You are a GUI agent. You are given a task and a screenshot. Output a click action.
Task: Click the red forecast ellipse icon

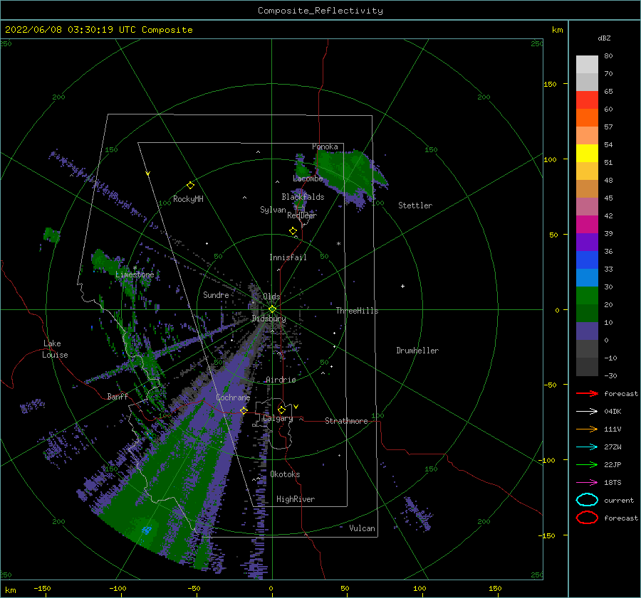point(587,518)
